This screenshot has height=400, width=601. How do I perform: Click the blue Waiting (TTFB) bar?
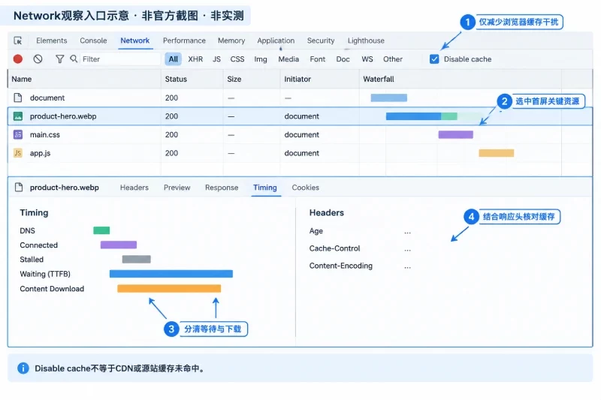[x=171, y=274]
